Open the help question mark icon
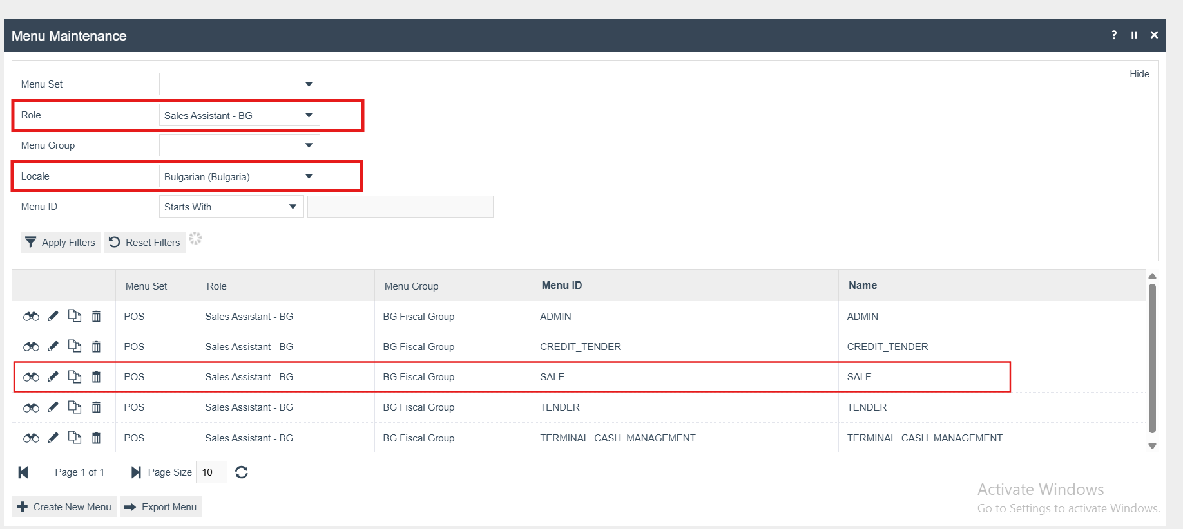Viewport: 1183px width, 529px height. click(1114, 35)
